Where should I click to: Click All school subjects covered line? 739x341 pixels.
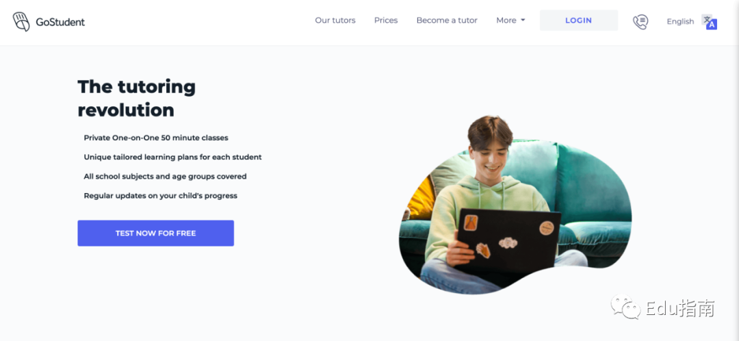165,177
